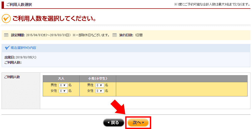The image size is (252, 129).
Task: Click the ご利用人数 row label in the table
Action: click(12, 77)
